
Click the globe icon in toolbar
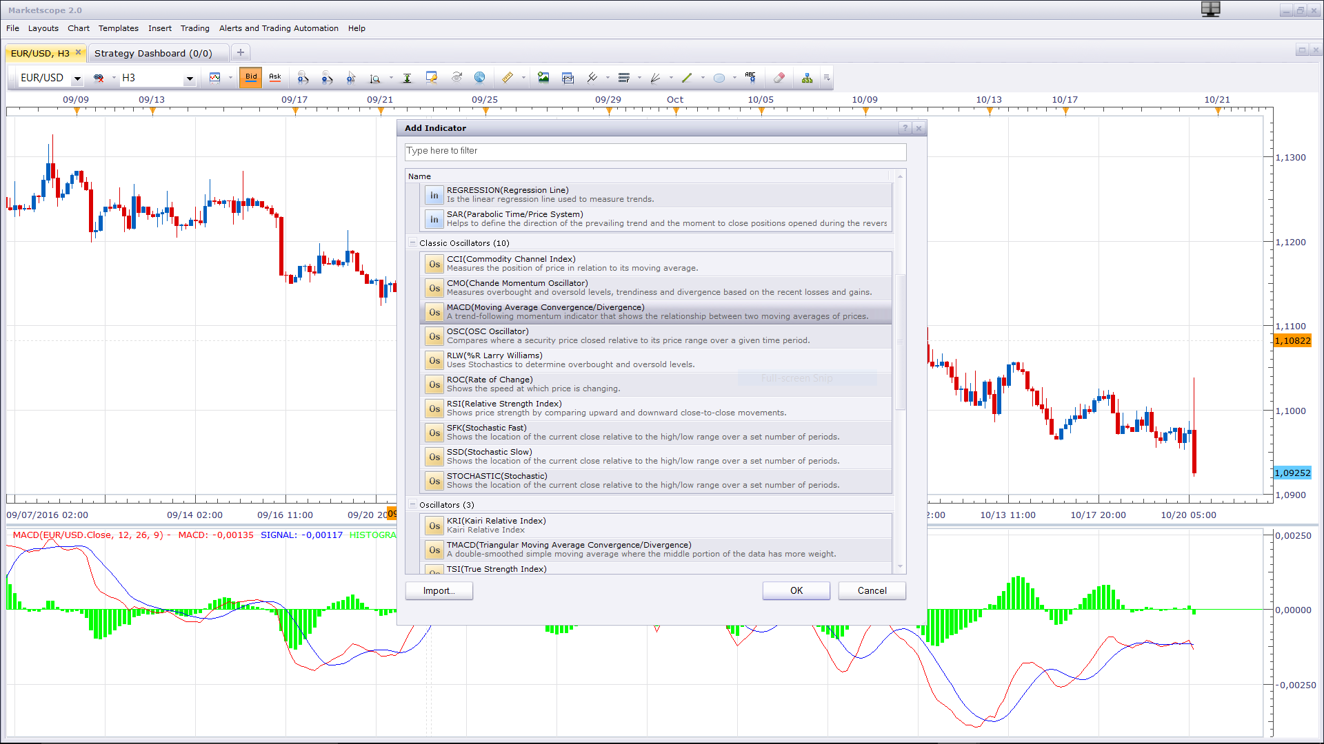(480, 78)
